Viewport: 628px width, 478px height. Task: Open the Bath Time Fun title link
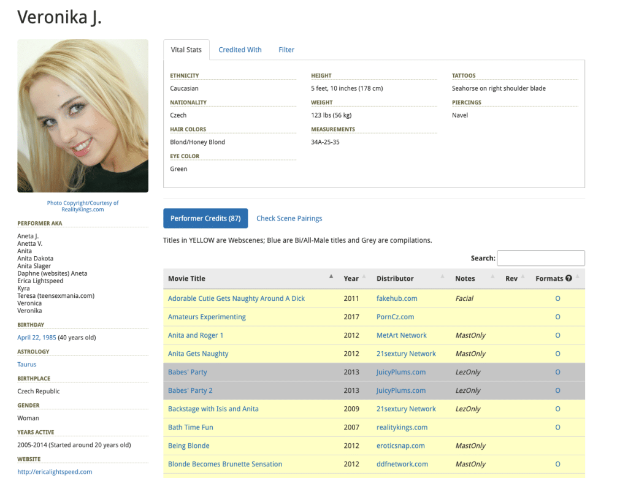click(x=191, y=427)
